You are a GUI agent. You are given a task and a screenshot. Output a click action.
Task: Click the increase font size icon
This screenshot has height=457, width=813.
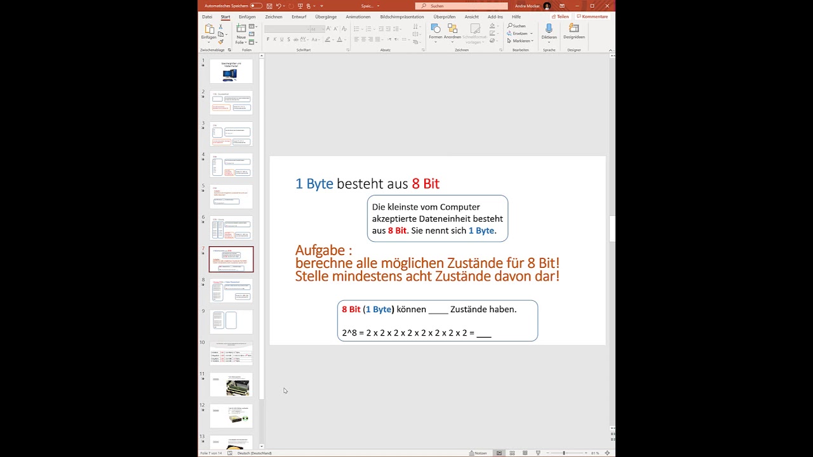click(329, 29)
